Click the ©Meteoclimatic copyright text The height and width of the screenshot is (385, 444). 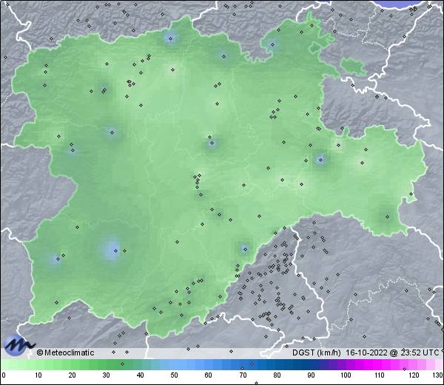[x=65, y=352]
